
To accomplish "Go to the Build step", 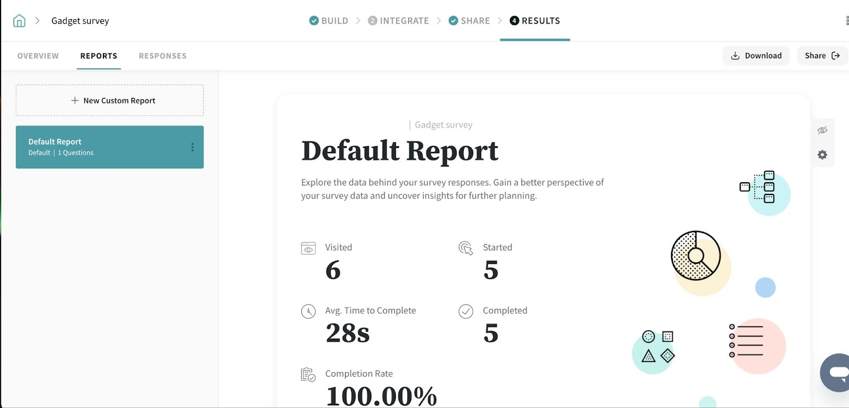I will [329, 21].
